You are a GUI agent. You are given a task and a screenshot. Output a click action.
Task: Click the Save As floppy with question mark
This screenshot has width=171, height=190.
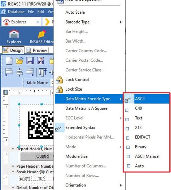tap(40, 60)
